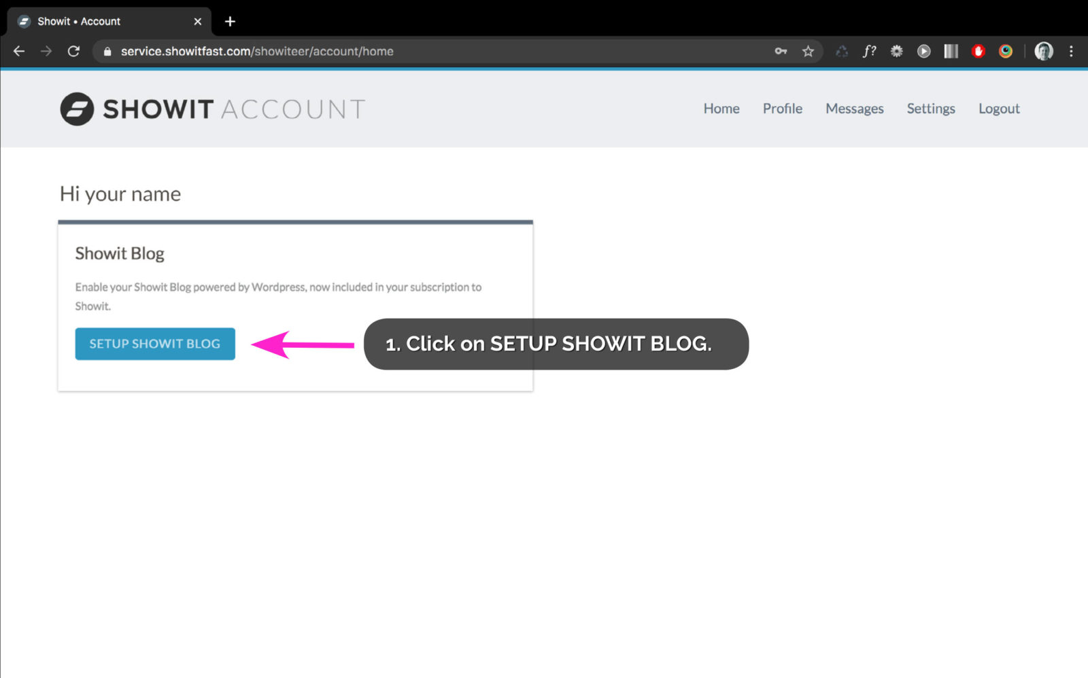Viewport: 1088px width, 678px height.
Task: Go to Settings from the navigation
Action: pyautogui.click(x=930, y=109)
